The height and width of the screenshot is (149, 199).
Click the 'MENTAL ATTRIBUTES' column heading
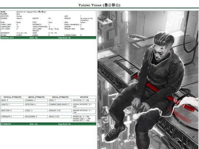coord(36,97)
